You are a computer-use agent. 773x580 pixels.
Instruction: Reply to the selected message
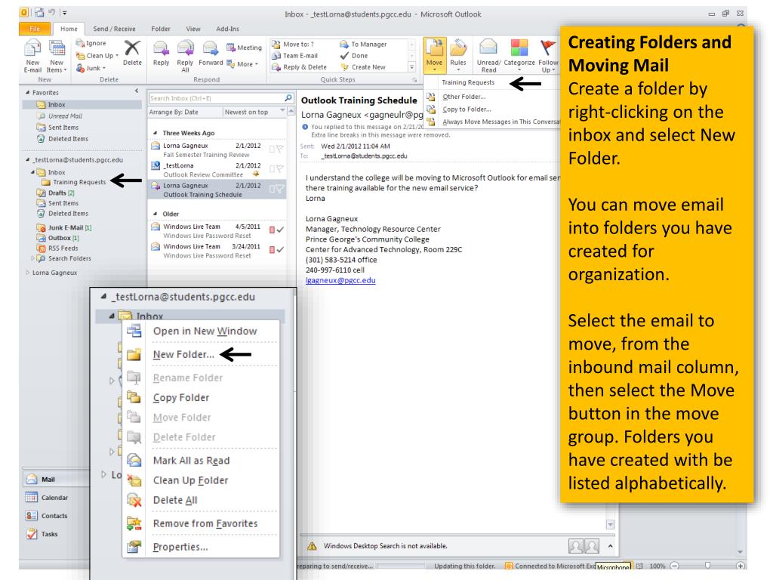(x=162, y=54)
